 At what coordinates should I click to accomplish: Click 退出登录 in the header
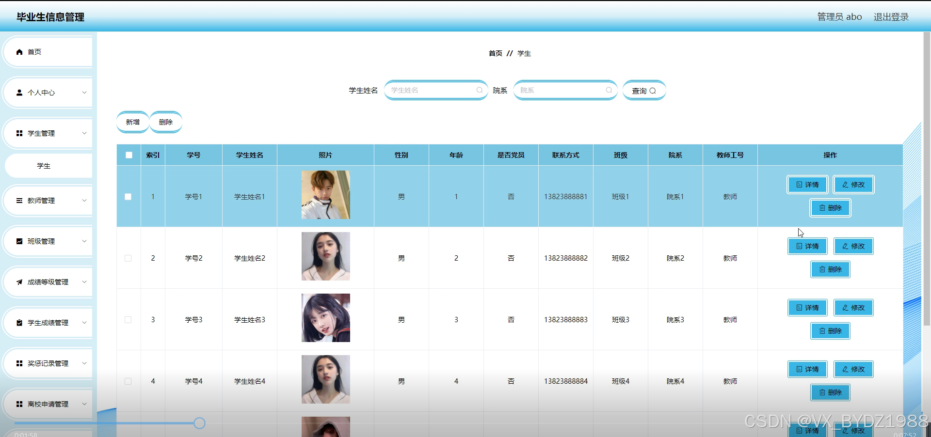[891, 17]
